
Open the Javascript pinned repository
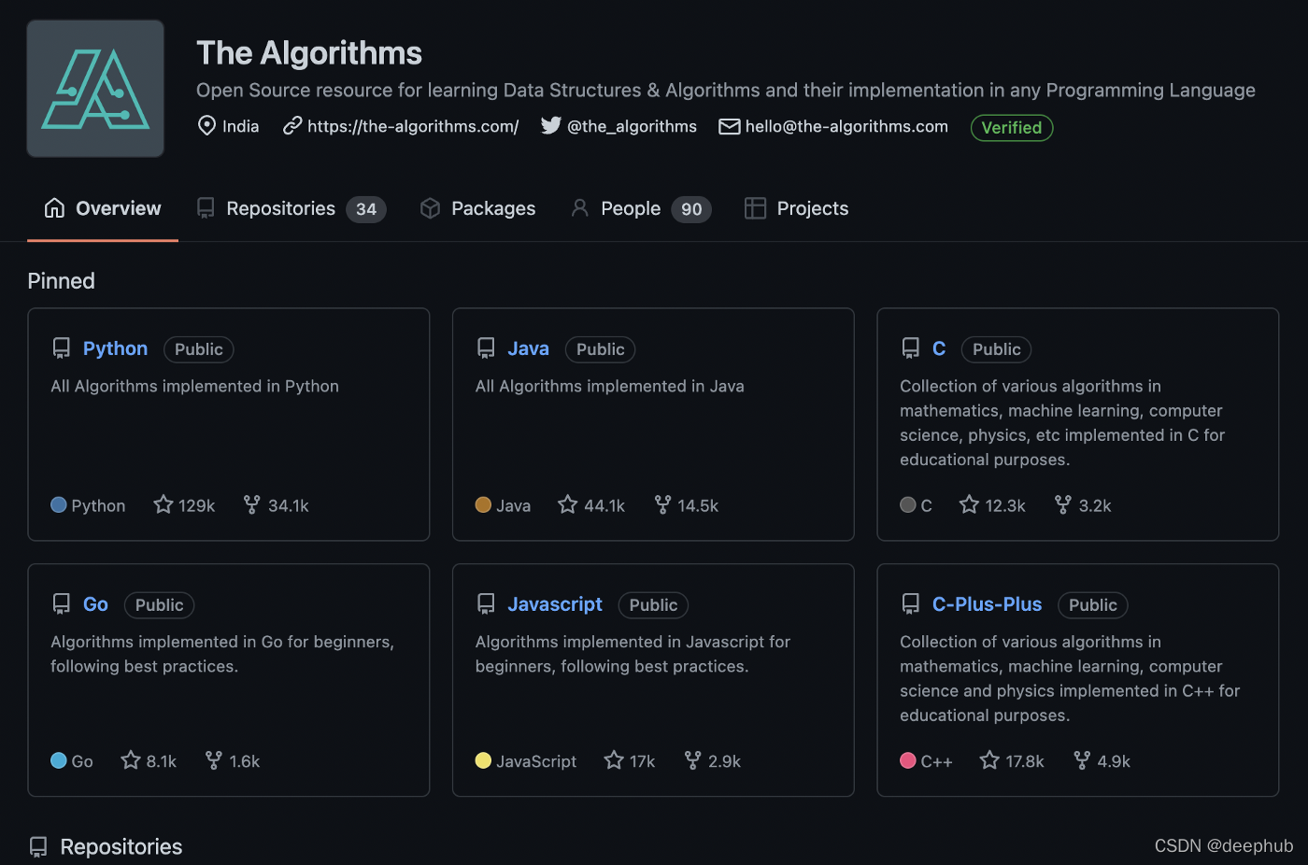[555, 604]
